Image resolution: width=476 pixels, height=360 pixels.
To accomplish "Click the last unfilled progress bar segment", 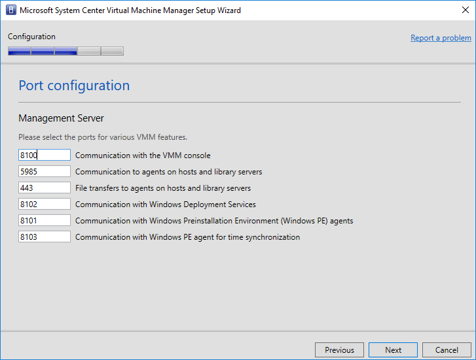I will click(112, 51).
